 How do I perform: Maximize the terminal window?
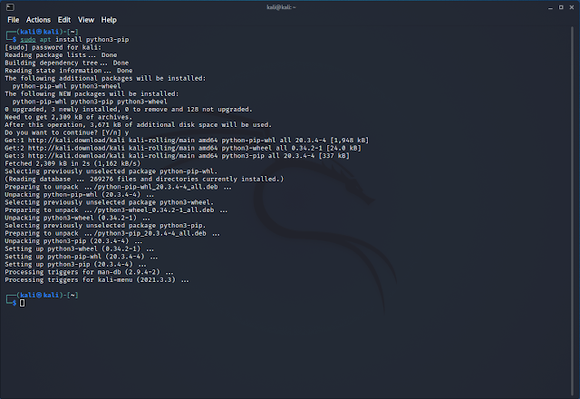coord(561,7)
